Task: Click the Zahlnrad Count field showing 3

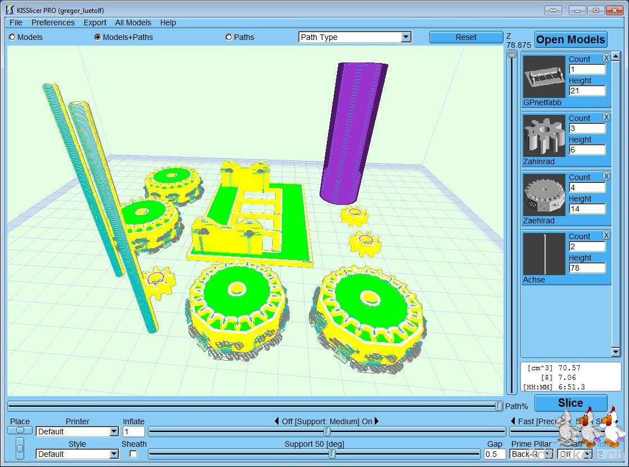Action: click(x=587, y=128)
